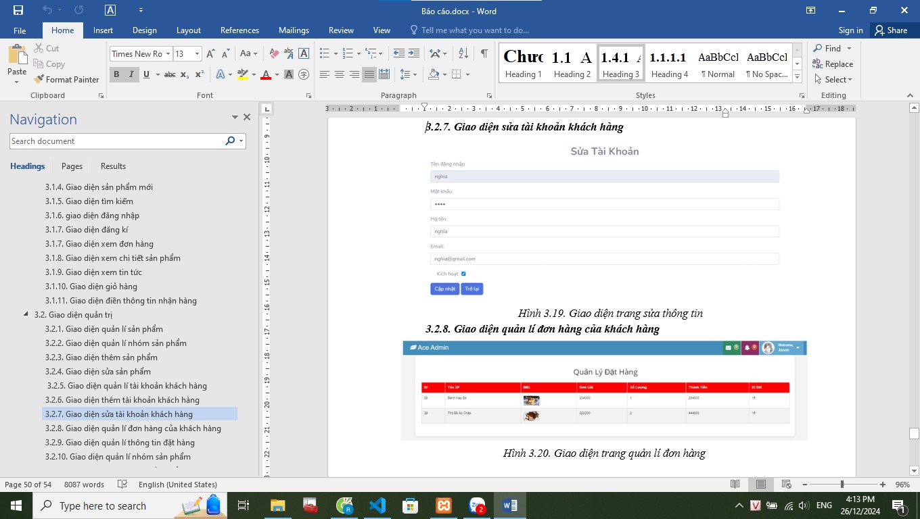Center the paragraph text
The height and width of the screenshot is (519, 920).
pyautogui.click(x=340, y=74)
